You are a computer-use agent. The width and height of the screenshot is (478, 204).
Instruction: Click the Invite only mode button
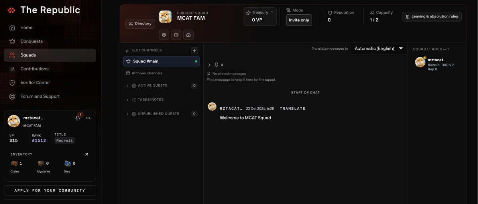[299, 20]
